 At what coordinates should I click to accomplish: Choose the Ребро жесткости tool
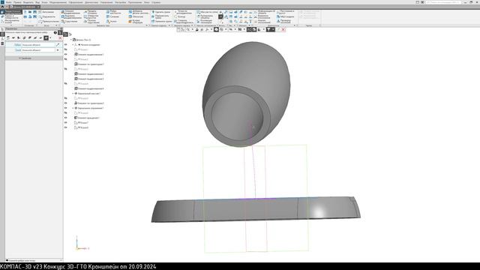tap(113, 12)
